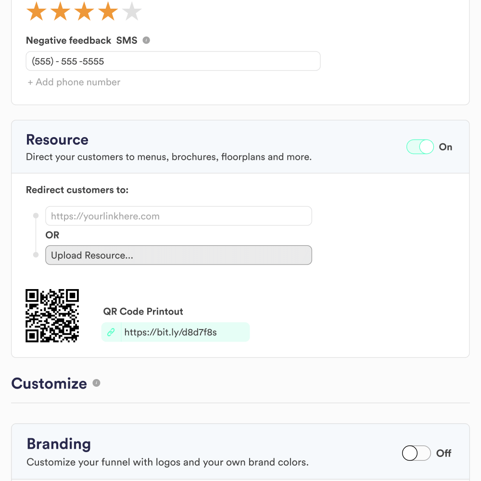Click the yourlinkhere.com URL field
Screen dimensions: 481x481
[178, 216]
